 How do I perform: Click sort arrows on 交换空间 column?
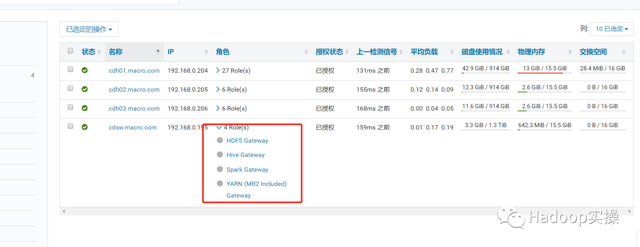(x=624, y=52)
